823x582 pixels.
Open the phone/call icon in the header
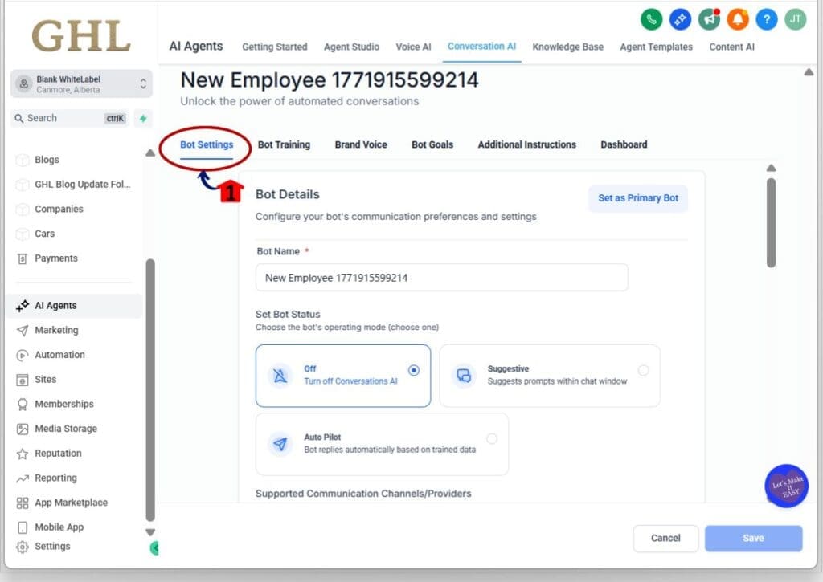tap(651, 19)
